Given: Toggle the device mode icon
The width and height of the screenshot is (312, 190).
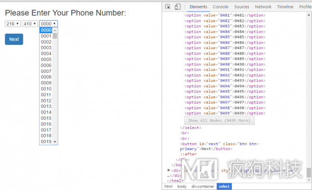Looking at the screenshot, I should point(177,7).
